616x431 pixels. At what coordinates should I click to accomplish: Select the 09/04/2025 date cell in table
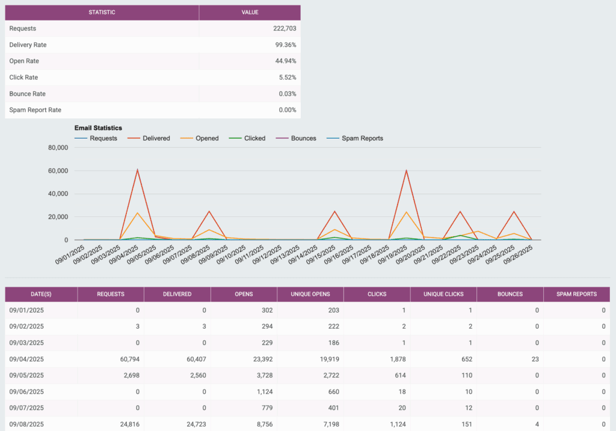[27, 359]
